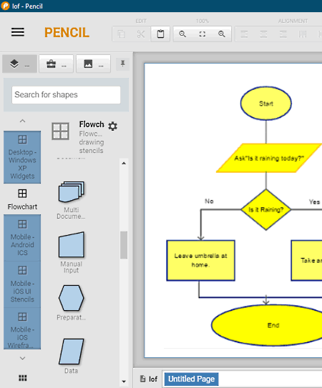Click the Align left icon
Viewport: 322px width, 388px height.
tap(244, 34)
